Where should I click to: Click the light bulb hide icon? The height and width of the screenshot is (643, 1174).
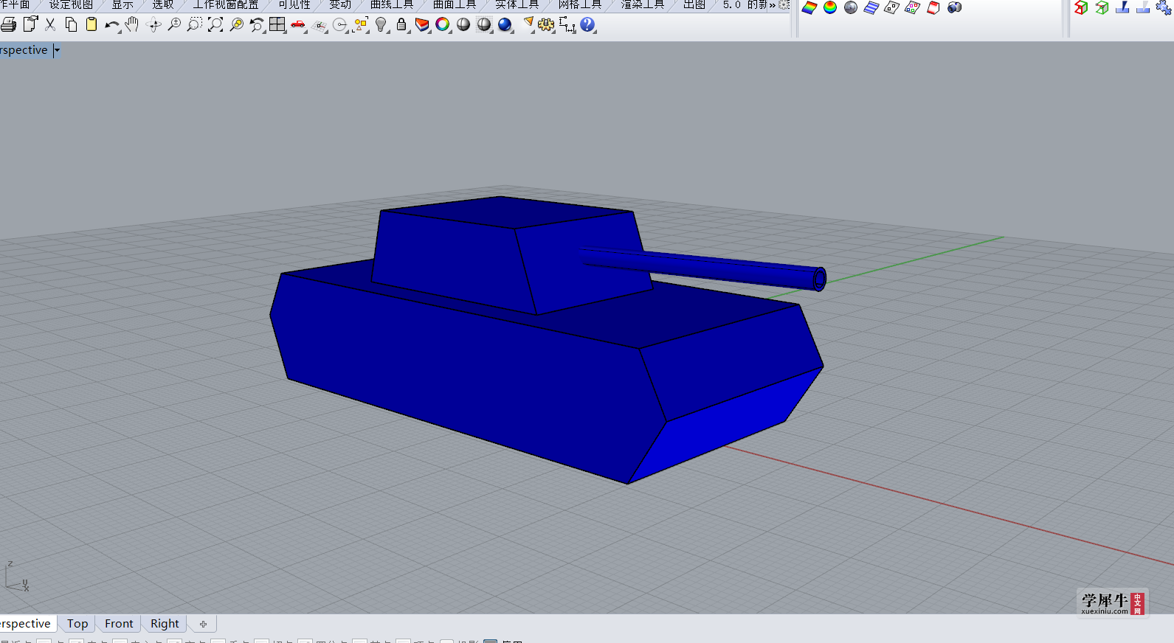(381, 24)
